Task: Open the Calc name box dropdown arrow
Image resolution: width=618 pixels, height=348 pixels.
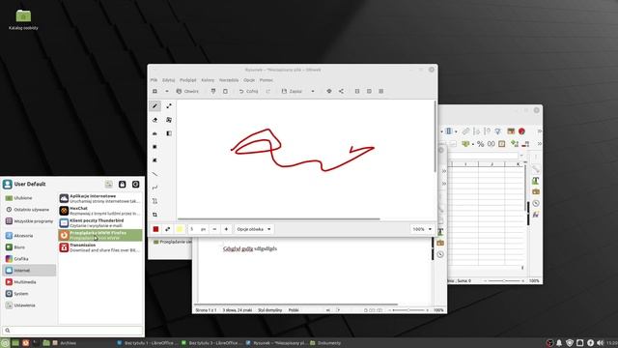Action: tap(521, 156)
